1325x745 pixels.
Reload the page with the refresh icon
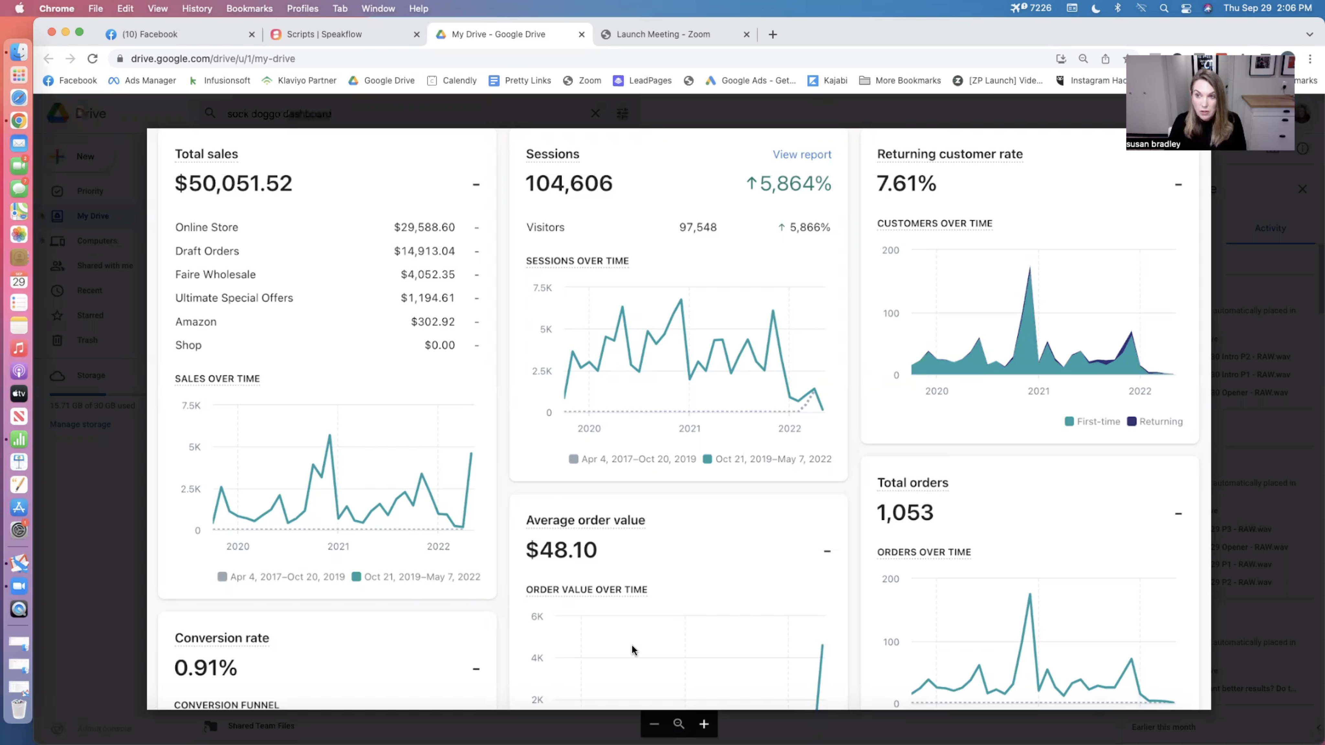click(x=93, y=59)
